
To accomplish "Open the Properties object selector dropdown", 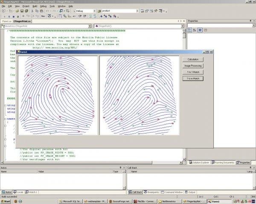I will pyautogui.click(x=253, y=25).
